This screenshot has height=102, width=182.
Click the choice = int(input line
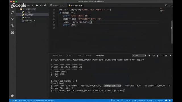coord(85,10)
